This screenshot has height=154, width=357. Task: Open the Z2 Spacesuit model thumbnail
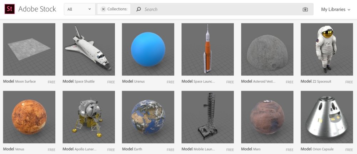point(327,49)
